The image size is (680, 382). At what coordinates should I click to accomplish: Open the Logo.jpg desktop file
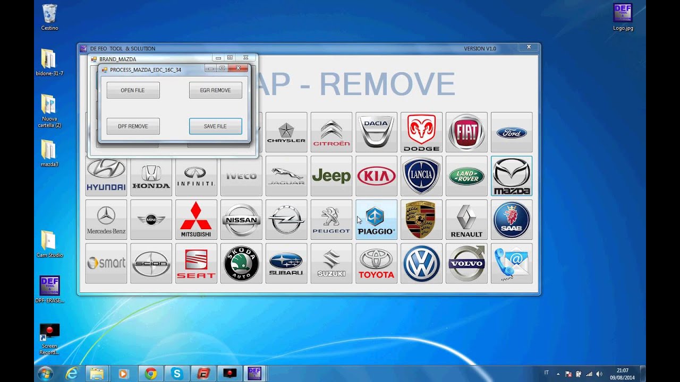tap(623, 17)
